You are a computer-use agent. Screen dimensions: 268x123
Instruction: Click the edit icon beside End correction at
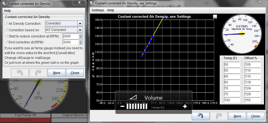click(6, 42)
